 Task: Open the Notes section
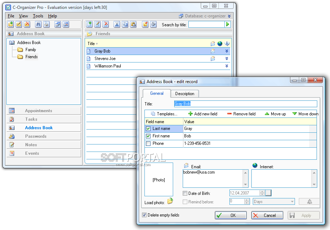44,145
